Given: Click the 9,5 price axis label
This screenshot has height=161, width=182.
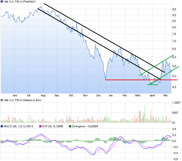Looking at the screenshot, I should click(174, 9).
